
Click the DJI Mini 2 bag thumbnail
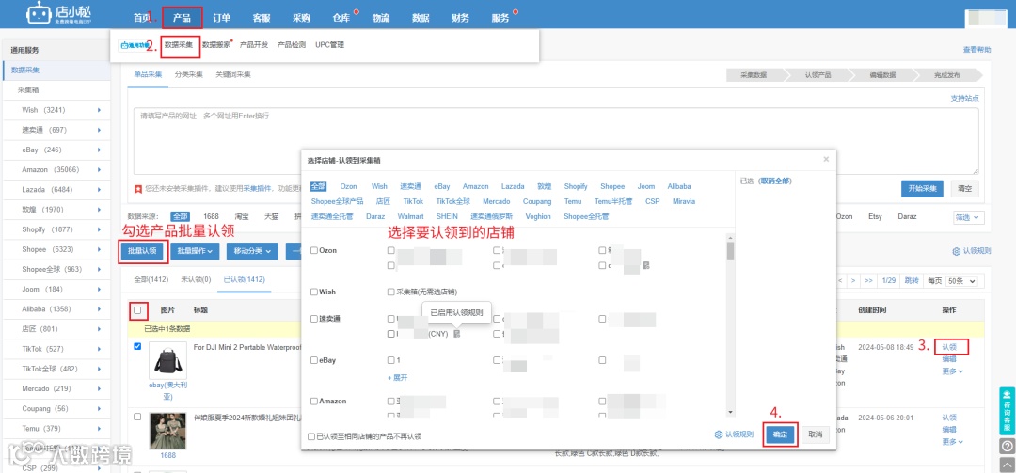tap(167, 360)
